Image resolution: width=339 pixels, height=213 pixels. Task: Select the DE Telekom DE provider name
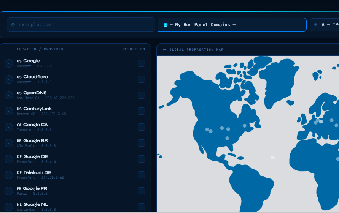click(x=34, y=173)
